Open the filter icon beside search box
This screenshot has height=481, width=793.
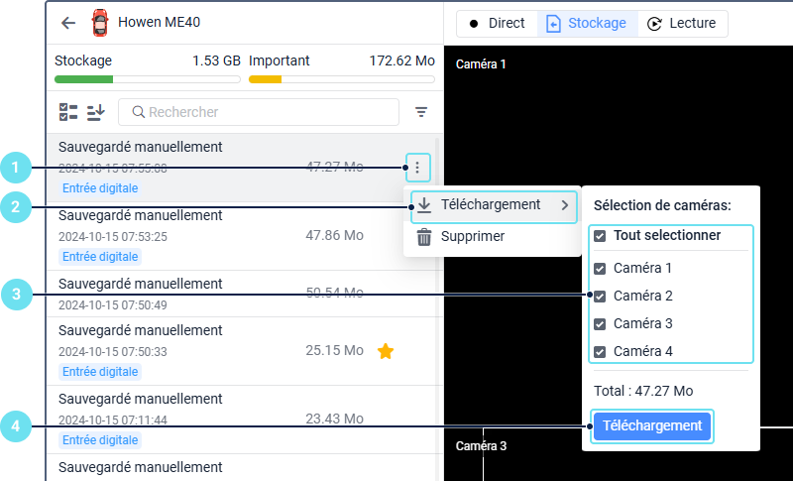(420, 112)
